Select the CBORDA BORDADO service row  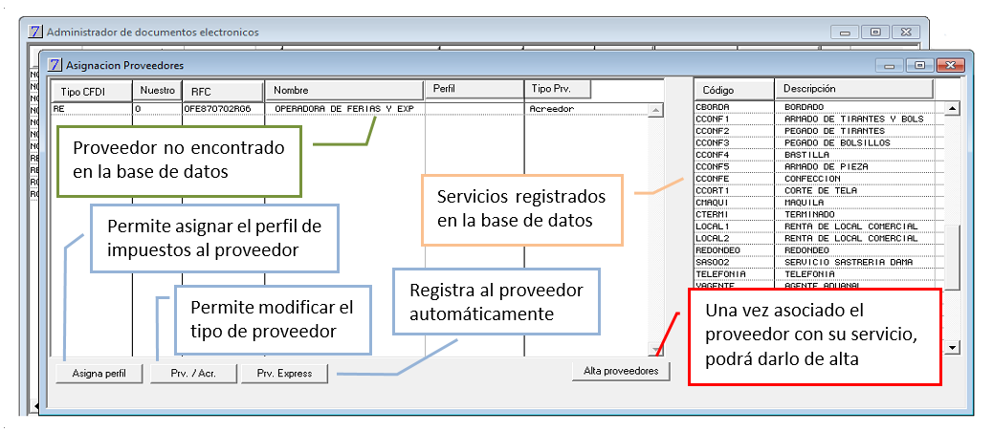819,107
